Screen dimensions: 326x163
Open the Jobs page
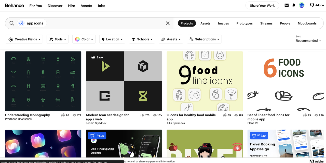tap(101, 6)
